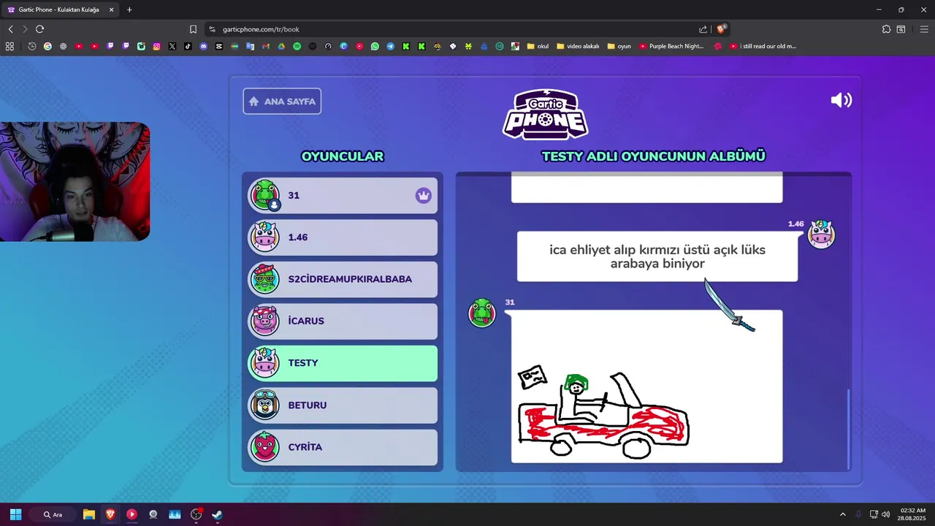
Task: Open the 'video alakalı' bookmarks folder
Action: (x=578, y=46)
